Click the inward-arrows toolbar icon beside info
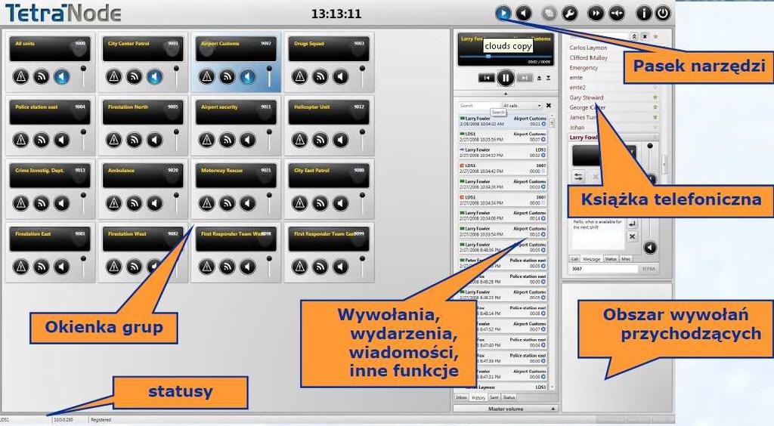774x426 pixels. (617, 14)
